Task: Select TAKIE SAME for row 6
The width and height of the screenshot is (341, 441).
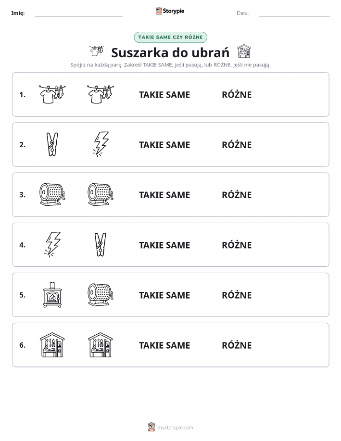Action: tap(164, 345)
